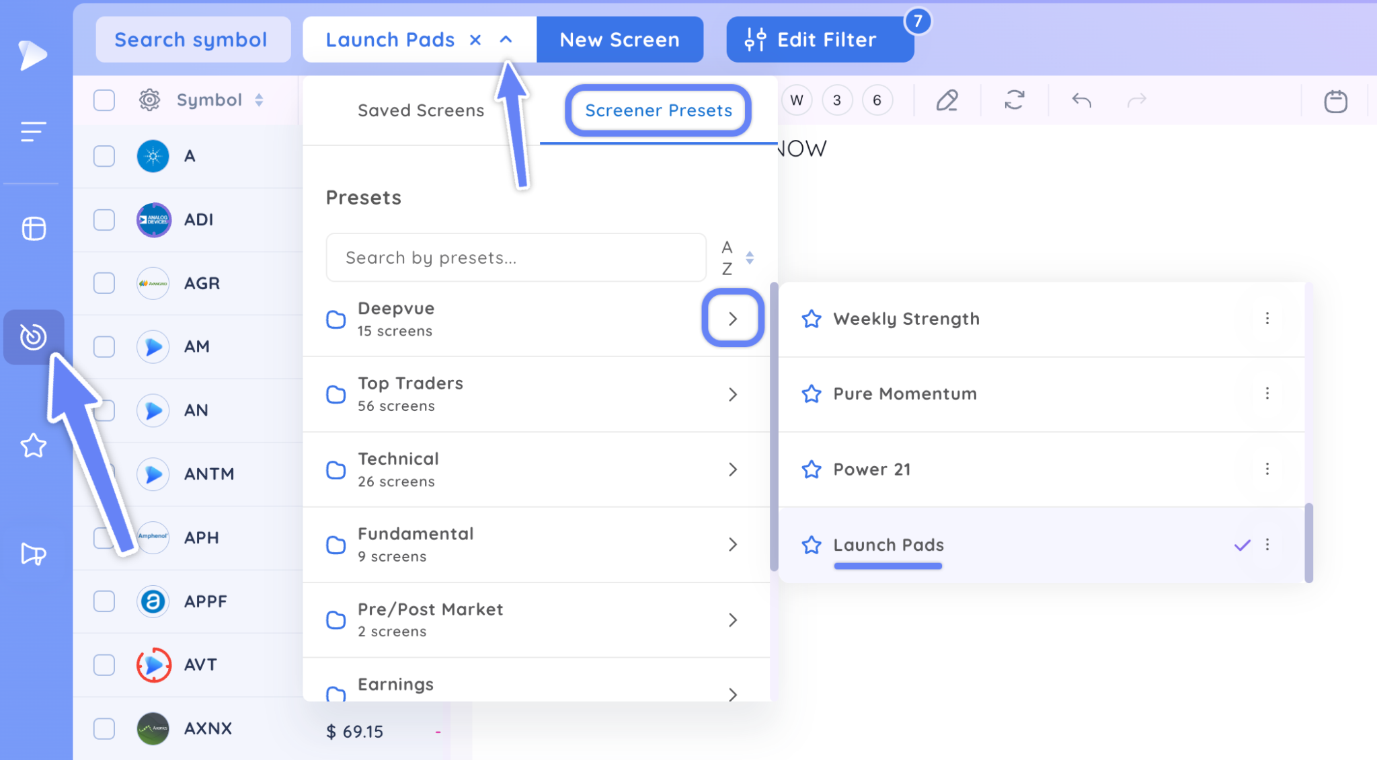
Task: Select the pencil edit icon in the toolbar
Action: click(948, 100)
